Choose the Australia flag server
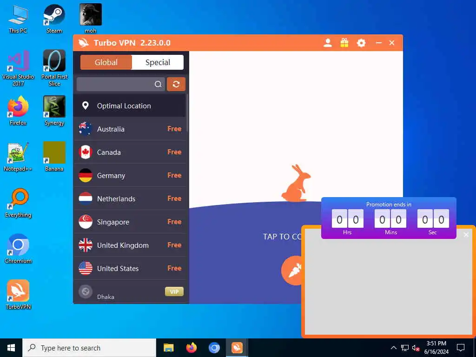 129,129
